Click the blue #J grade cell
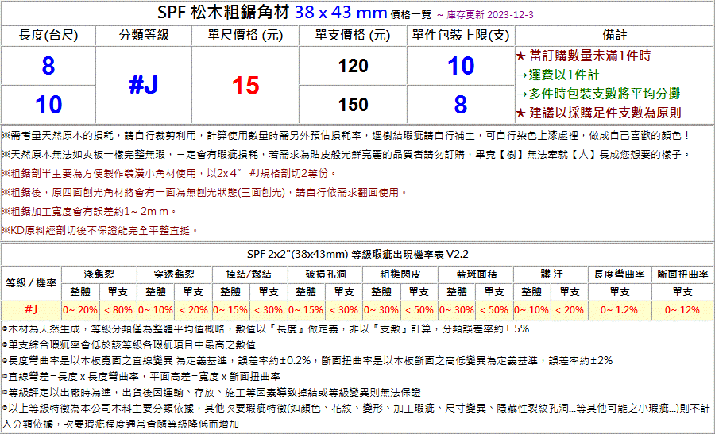Screen dimensions: 715x434 (x=143, y=85)
